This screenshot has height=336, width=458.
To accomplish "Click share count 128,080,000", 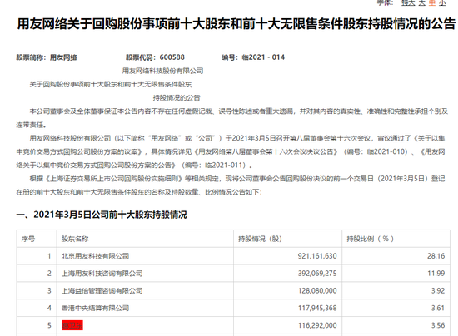I will click(x=317, y=290).
